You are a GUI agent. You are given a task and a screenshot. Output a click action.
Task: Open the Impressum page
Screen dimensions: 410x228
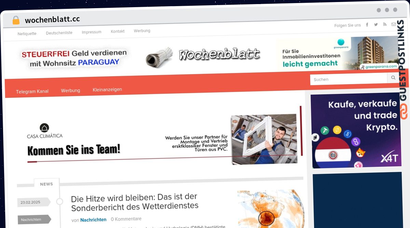92,32
